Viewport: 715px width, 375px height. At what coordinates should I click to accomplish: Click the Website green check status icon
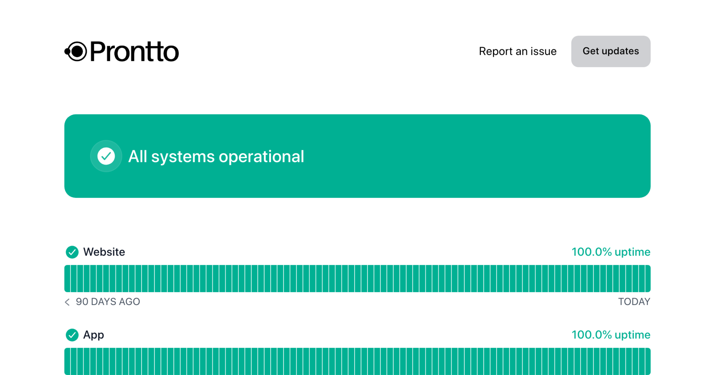click(72, 252)
